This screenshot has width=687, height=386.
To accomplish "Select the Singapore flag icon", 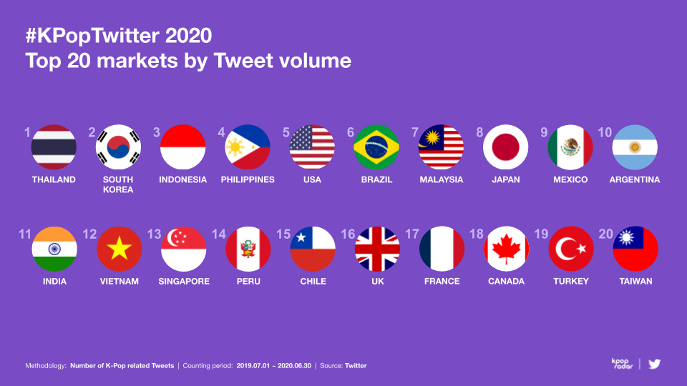I will point(183,249).
